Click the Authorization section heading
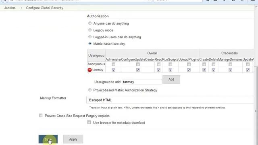Screen dimensions: 258x145 (98, 16)
